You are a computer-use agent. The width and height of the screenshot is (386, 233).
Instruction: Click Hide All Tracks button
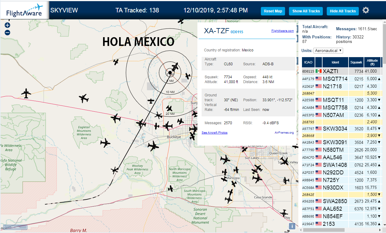pyautogui.click(x=343, y=11)
